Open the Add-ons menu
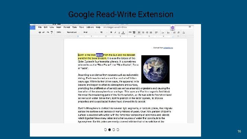 [x=90, y=27]
